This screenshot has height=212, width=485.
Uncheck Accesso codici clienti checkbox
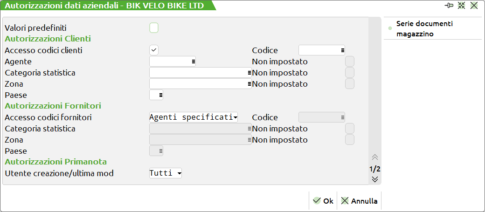154,50
